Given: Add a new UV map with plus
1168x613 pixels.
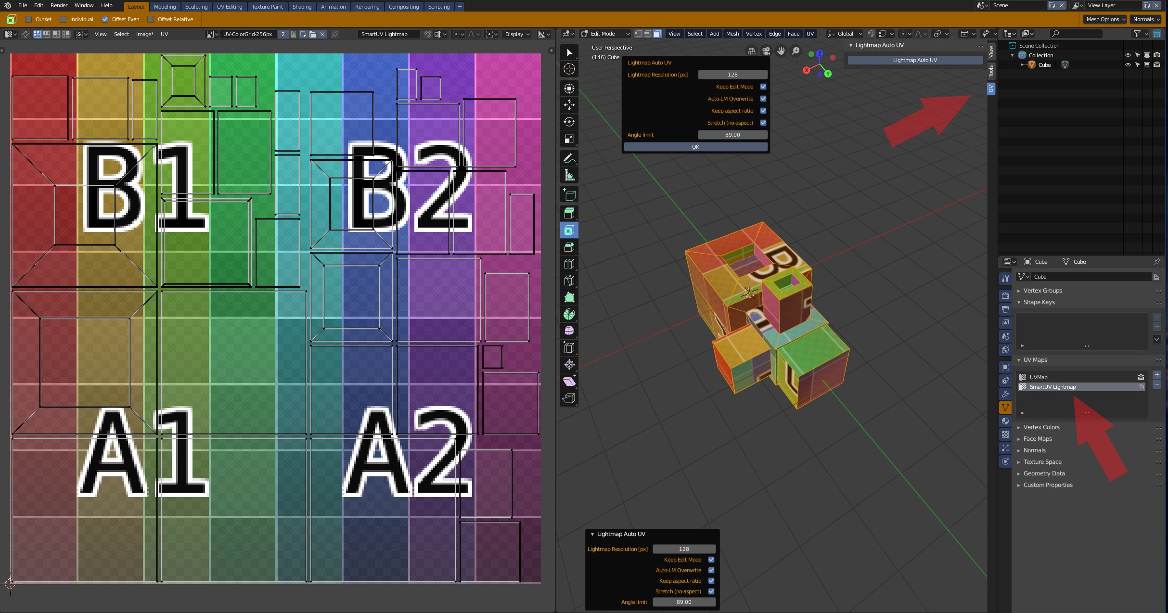Looking at the screenshot, I should point(1157,375).
